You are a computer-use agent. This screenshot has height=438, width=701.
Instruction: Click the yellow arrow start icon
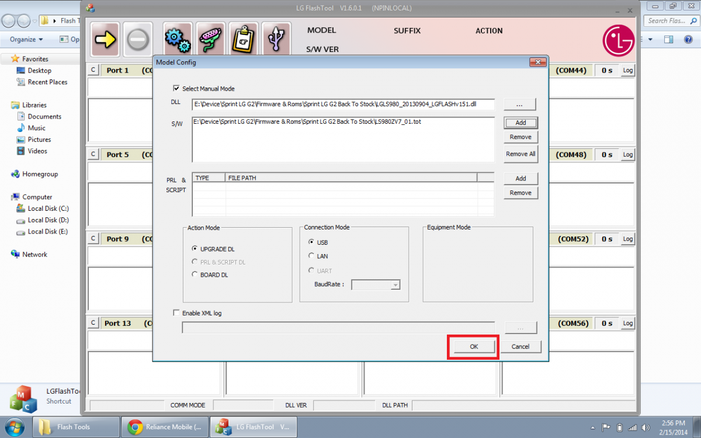105,40
